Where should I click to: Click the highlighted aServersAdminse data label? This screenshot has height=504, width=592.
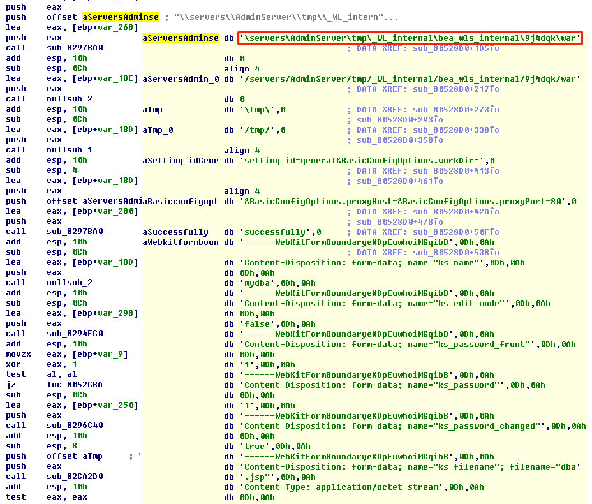tap(181, 38)
